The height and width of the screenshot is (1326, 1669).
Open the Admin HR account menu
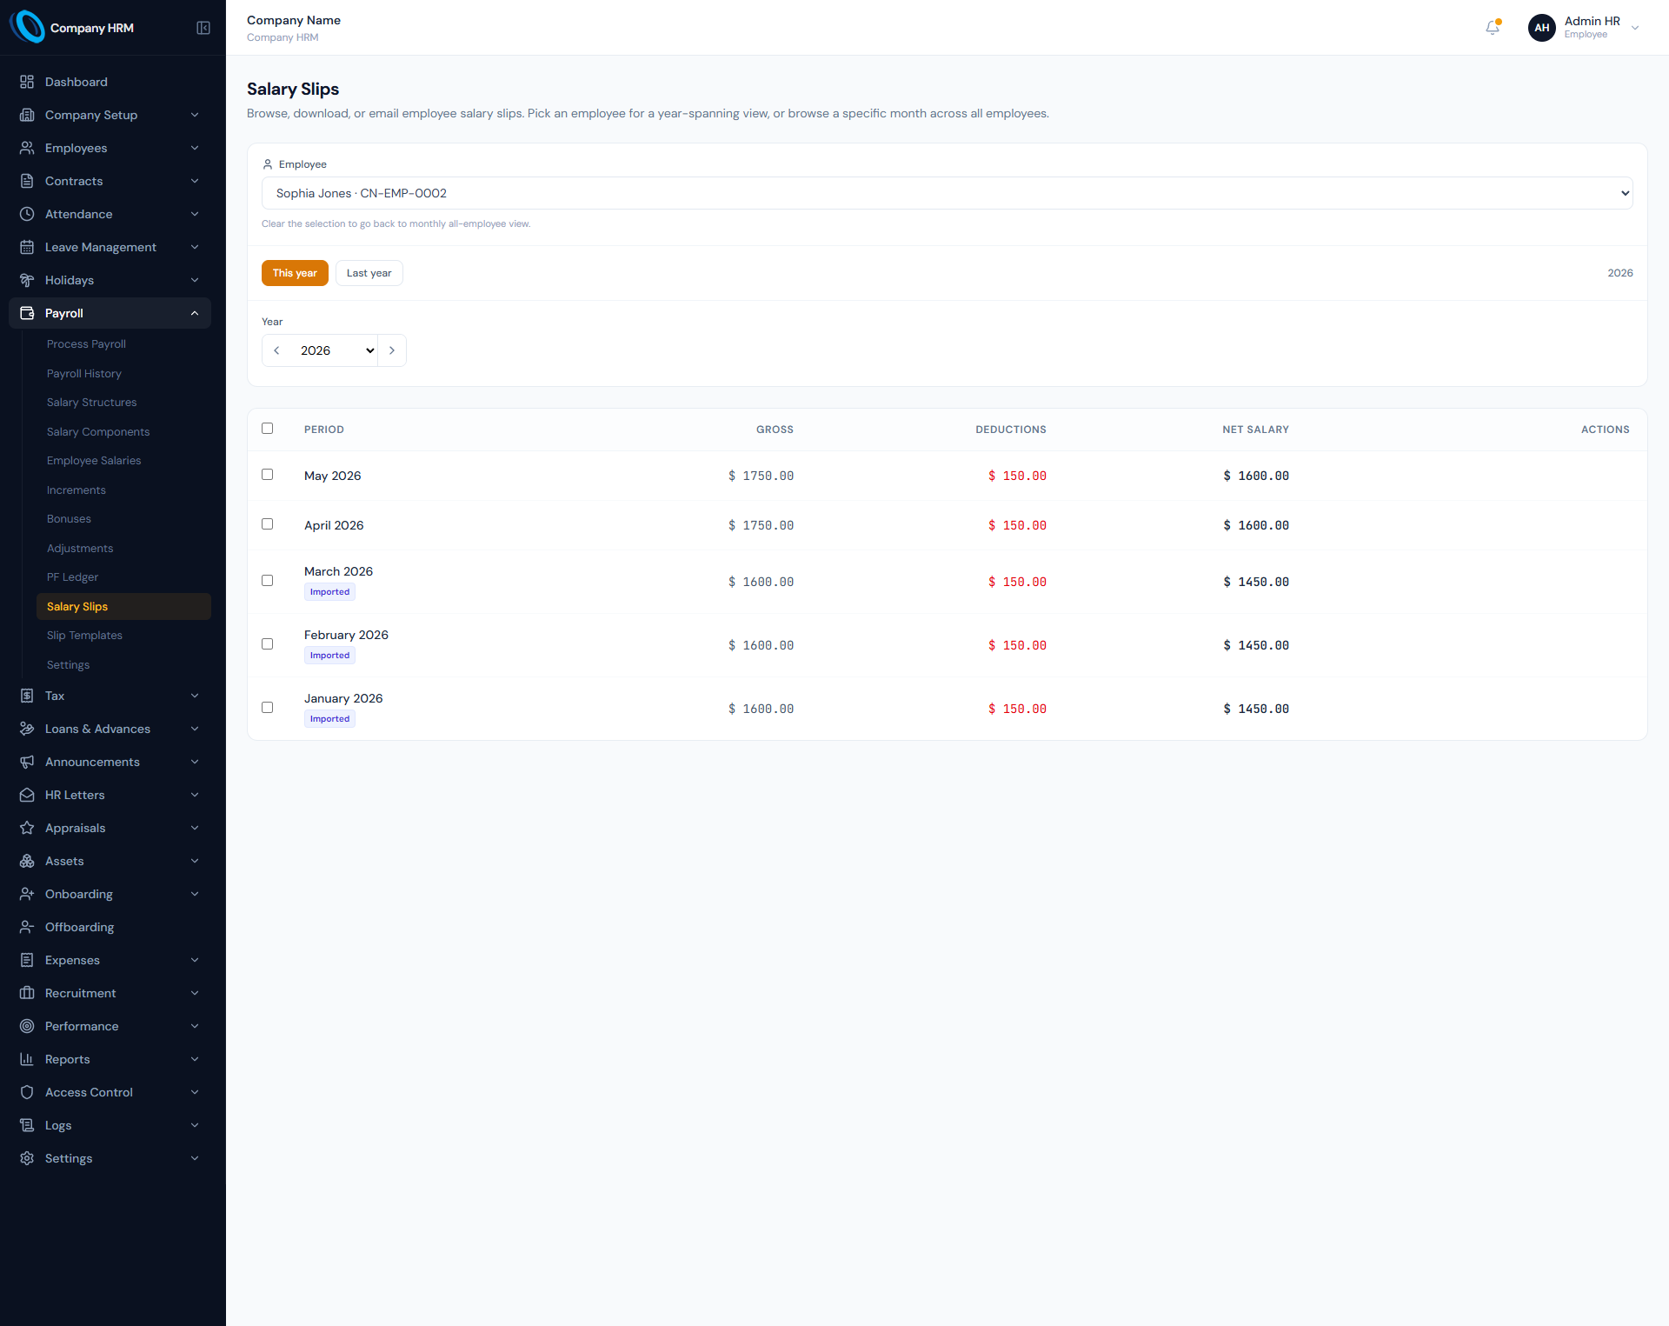pyautogui.click(x=1584, y=28)
